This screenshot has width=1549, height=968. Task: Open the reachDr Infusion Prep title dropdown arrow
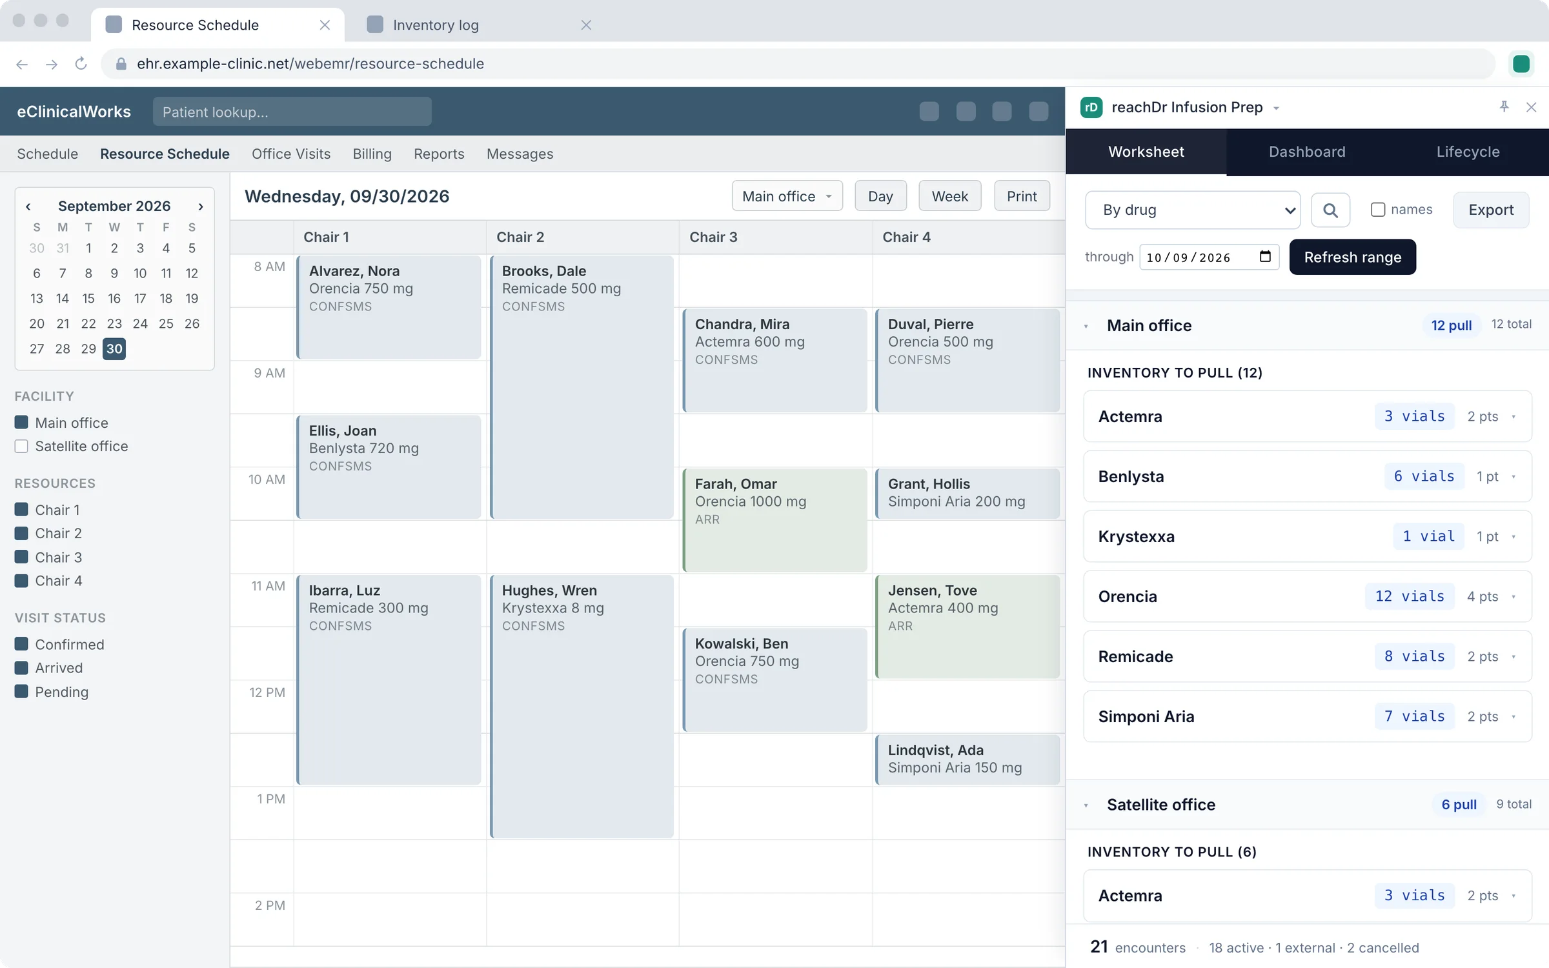[1276, 108]
